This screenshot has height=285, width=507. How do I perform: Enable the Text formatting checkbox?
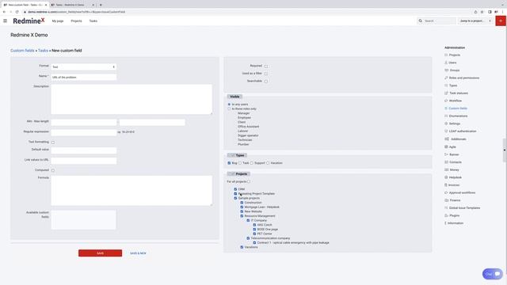coord(53,142)
